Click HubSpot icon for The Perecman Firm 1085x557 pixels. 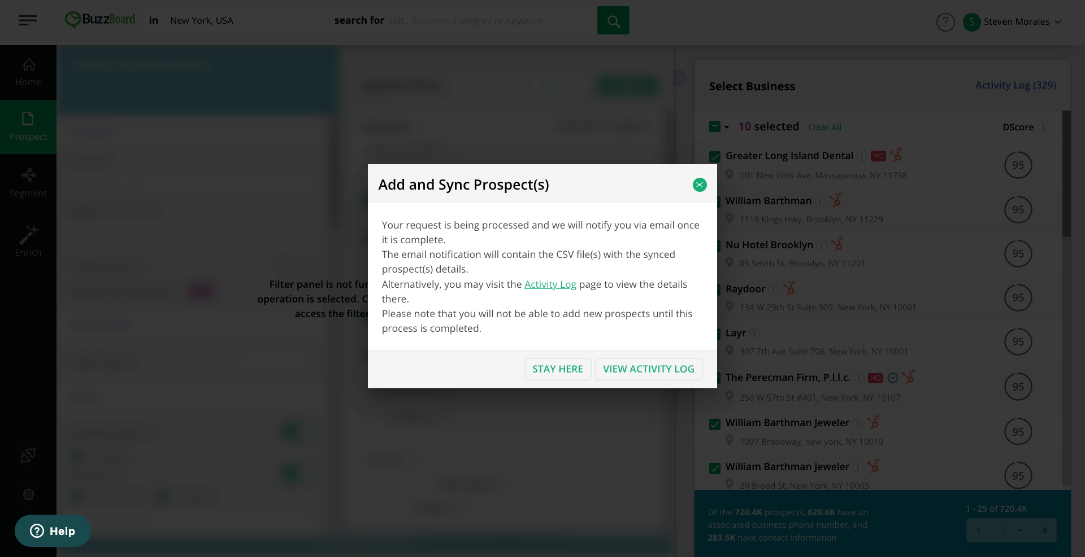pyautogui.click(x=909, y=376)
